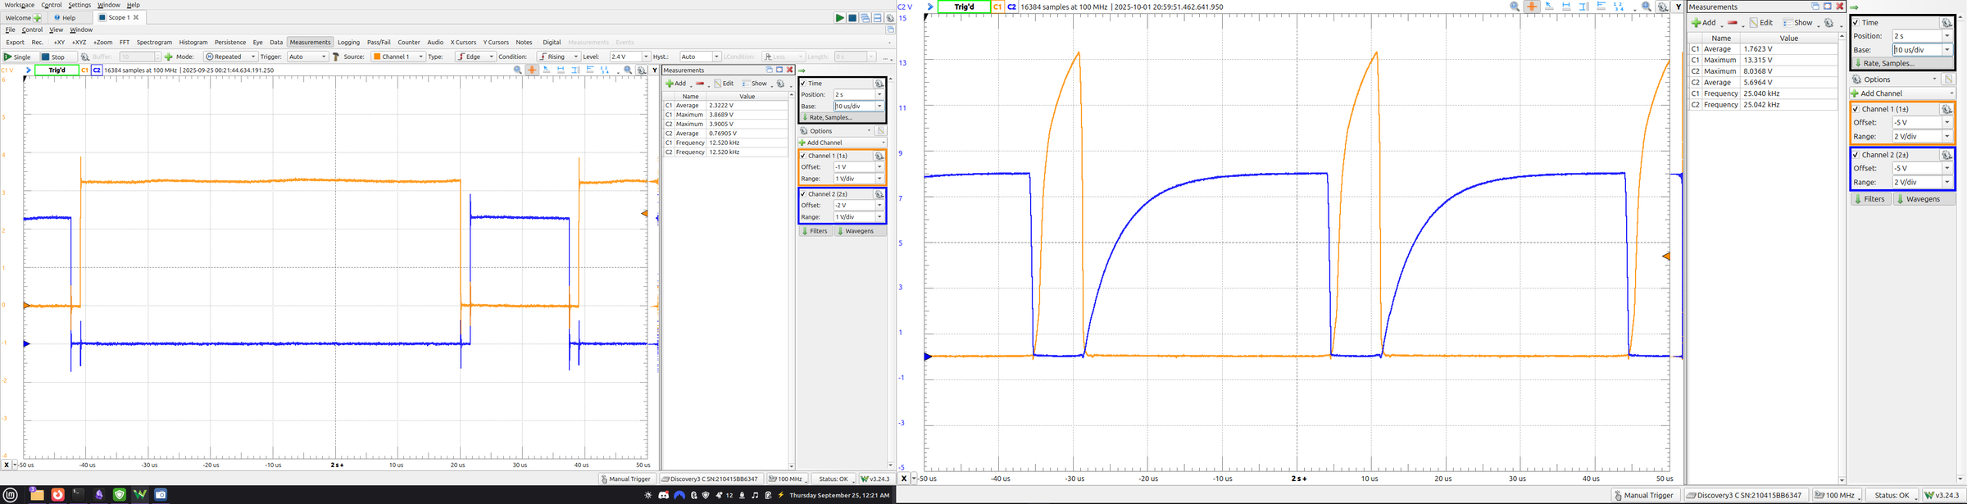This screenshot has width=1967, height=504.
Task: Open the Files folder icon on taskbar
Action: tap(37, 495)
